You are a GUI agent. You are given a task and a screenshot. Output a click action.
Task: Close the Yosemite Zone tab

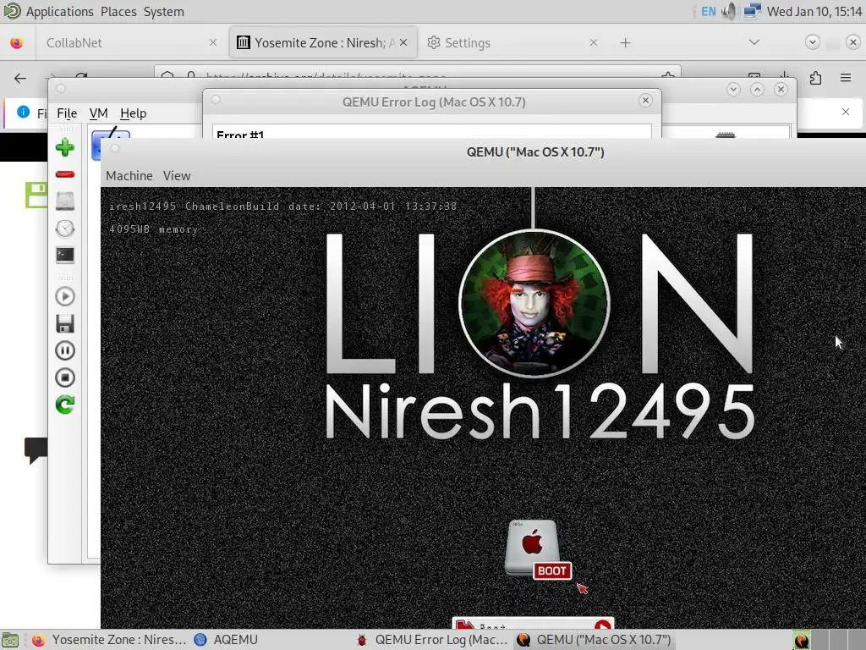click(403, 42)
